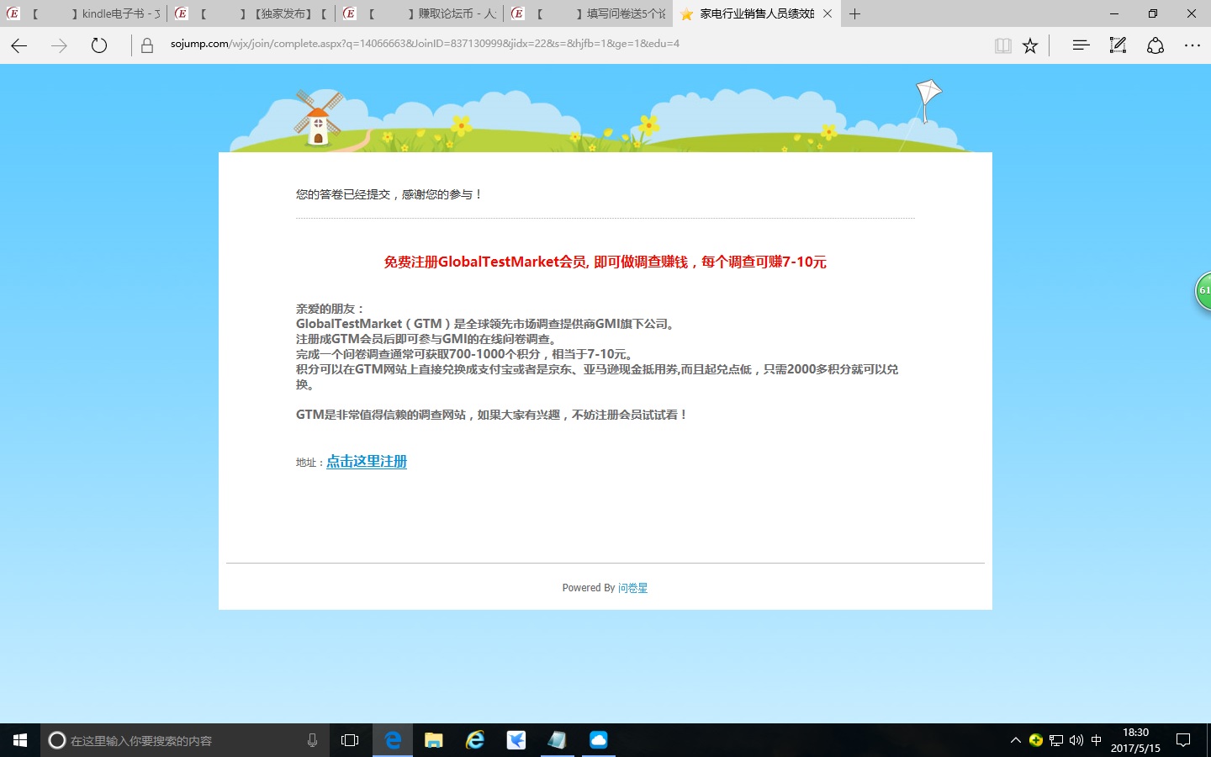Open the blue bird app on the taskbar
Image resolution: width=1211 pixels, height=757 pixels.
(x=516, y=740)
